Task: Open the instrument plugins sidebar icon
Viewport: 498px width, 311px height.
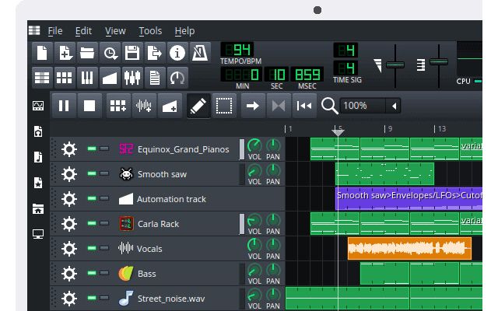Action: [x=38, y=106]
